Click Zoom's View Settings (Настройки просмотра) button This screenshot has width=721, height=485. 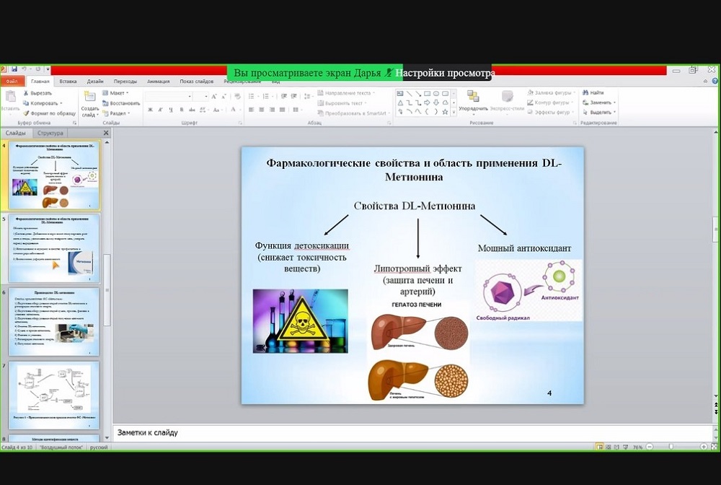click(445, 73)
